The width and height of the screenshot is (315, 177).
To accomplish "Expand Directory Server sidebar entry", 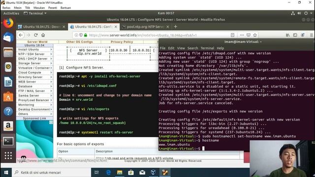I will pyautogui.click(x=35, y=77).
